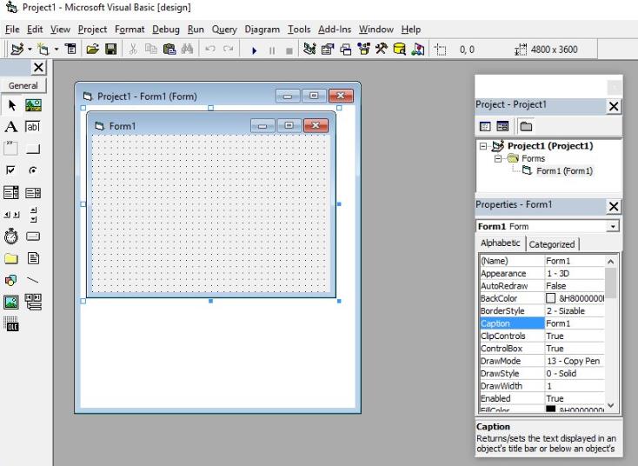The width and height of the screenshot is (638, 466).
Task: Click the Add Standard EXE Project icon
Action: pos(17,50)
